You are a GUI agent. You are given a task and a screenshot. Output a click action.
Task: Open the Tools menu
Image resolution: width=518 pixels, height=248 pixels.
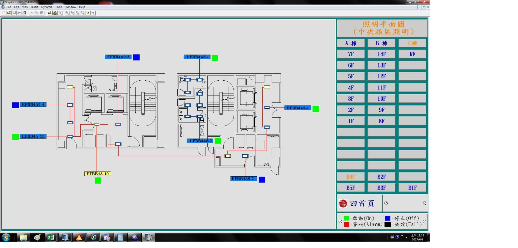(59, 7)
